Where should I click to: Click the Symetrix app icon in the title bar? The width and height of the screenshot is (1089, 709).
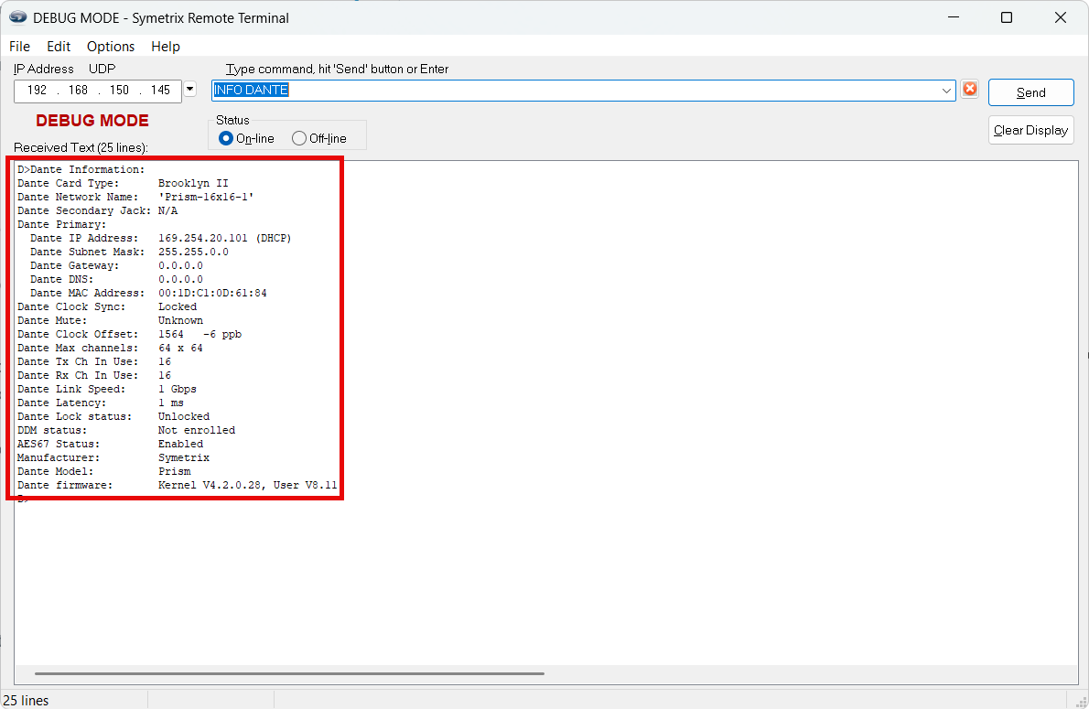pyautogui.click(x=18, y=17)
